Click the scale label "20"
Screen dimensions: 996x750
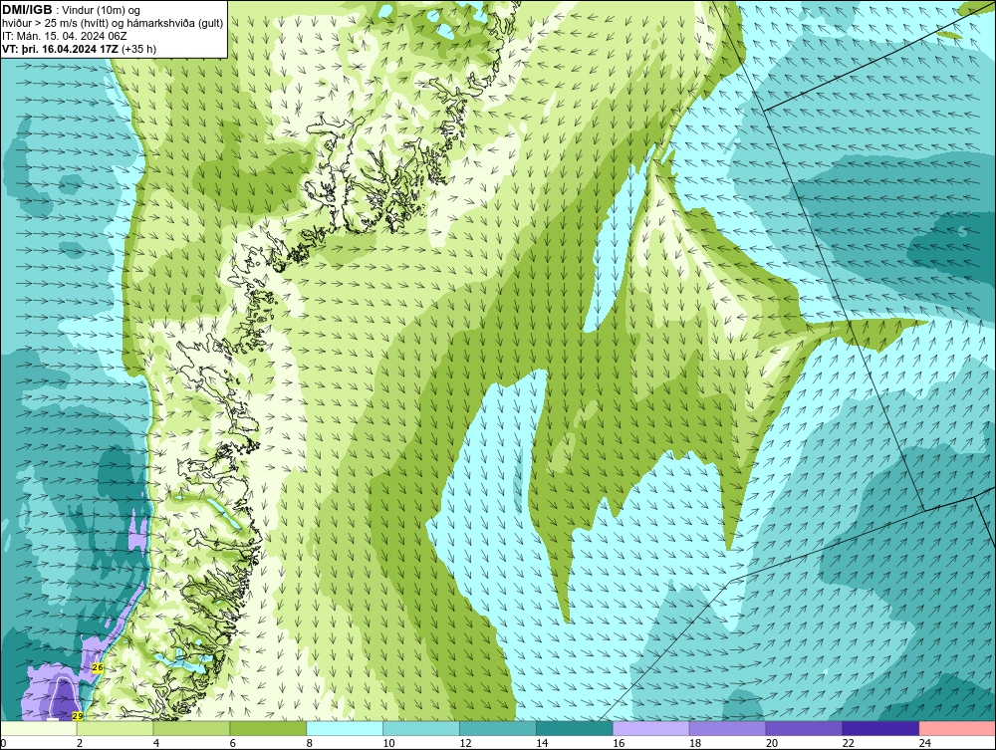[772, 743]
